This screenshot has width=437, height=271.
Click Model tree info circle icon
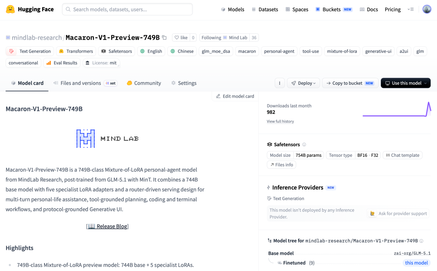point(421,241)
